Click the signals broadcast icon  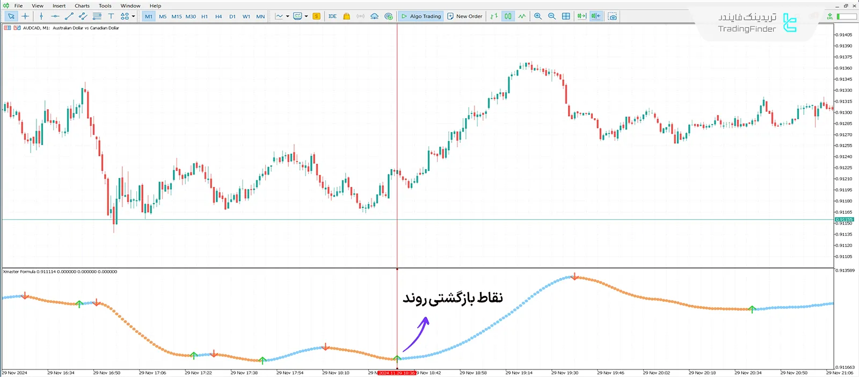point(361,16)
